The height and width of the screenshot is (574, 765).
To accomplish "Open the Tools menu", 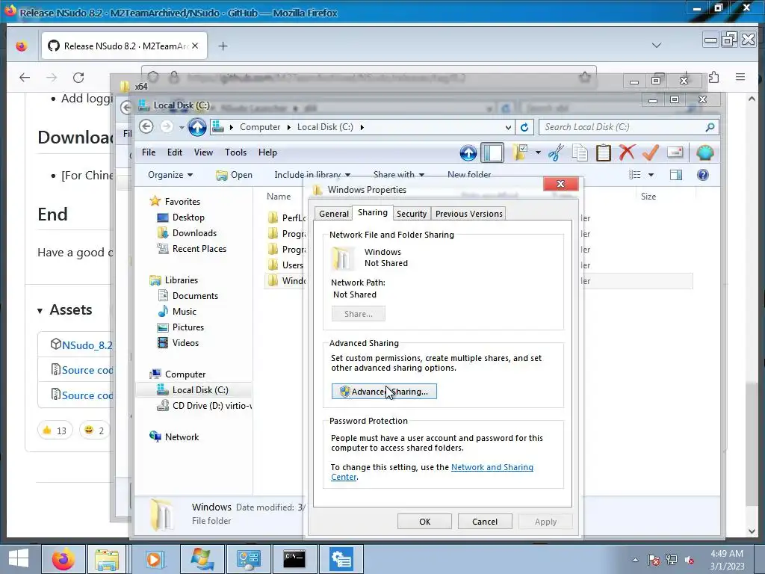I will [x=235, y=152].
